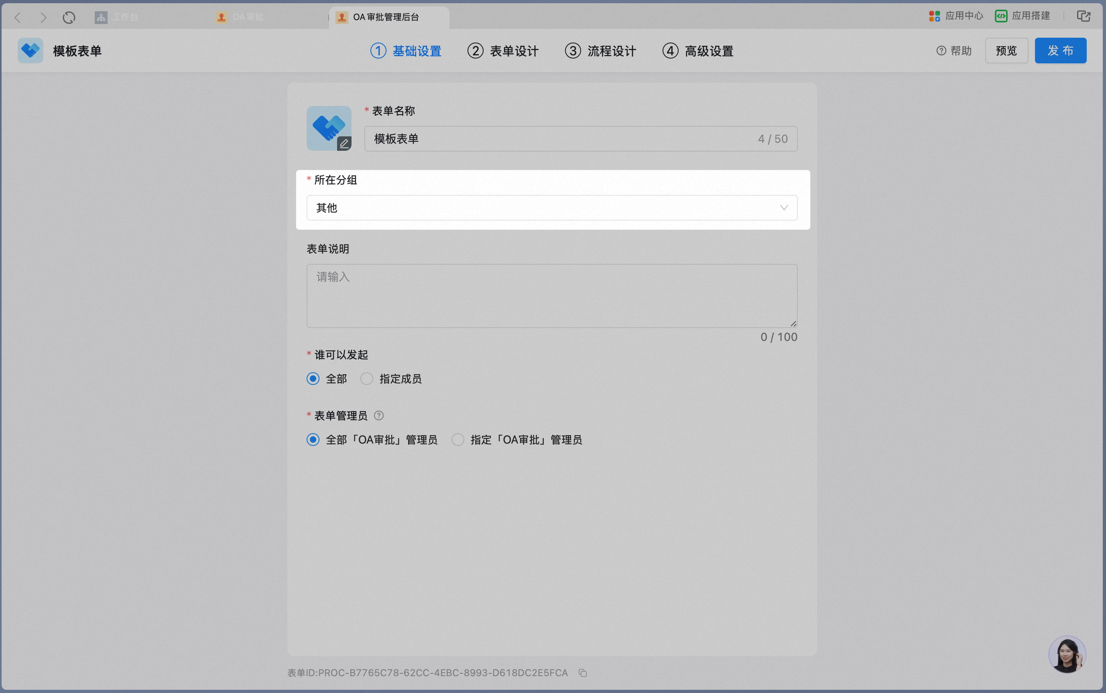
Task: Click the 帮助 help icon
Action: pos(941,51)
